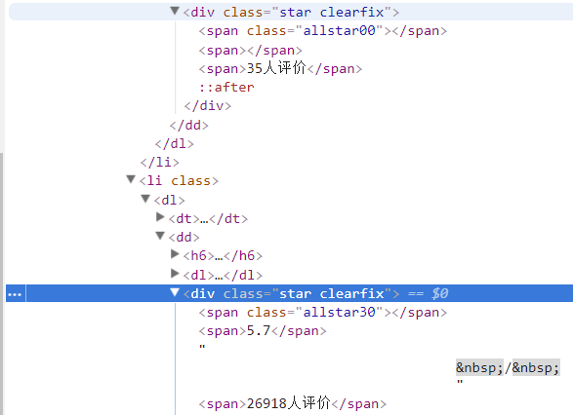Image resolution: width=573 pixels, height=415 pixels.
Task: Select the span containing 35人评价
Action: pos(280,68)
